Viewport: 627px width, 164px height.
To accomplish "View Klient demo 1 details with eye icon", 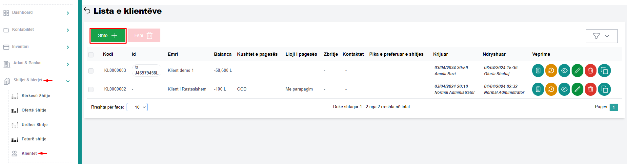I will coord(564,71).
